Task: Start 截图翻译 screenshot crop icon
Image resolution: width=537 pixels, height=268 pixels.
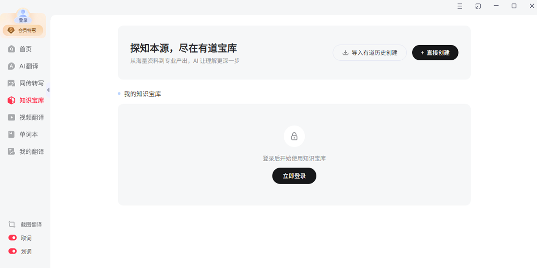Action: (x=12, y=224)
